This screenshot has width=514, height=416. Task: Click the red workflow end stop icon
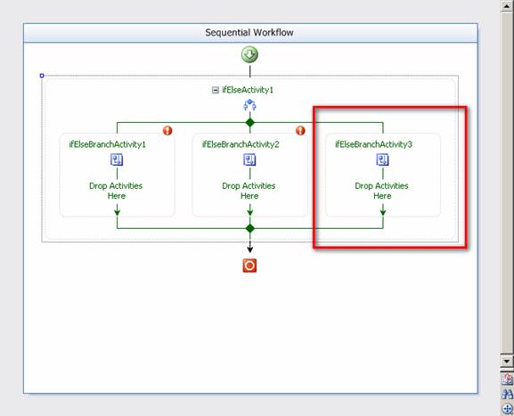pos(249,265)
